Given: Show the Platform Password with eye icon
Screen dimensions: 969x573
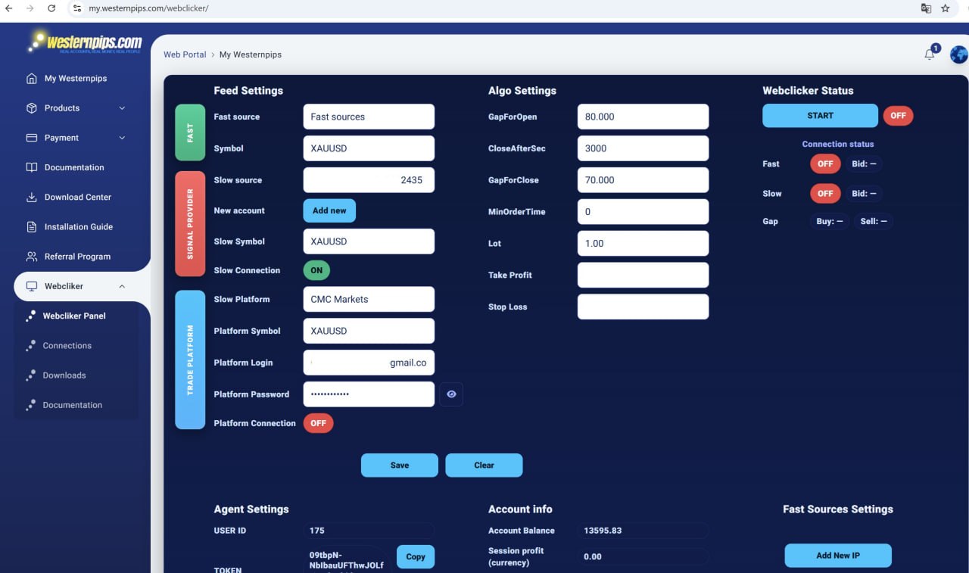Looking at the screenshot, I should coord(451,394).
